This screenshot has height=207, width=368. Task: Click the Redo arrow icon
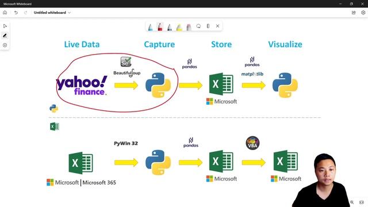pos(25,13)
